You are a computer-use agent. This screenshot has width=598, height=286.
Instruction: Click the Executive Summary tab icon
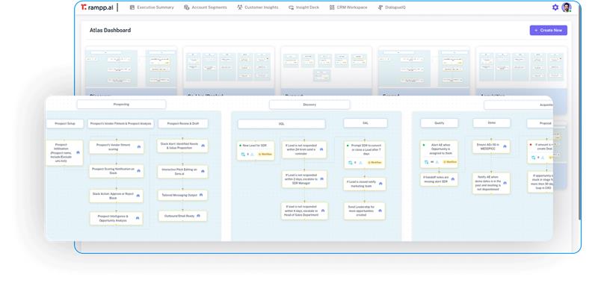point(132,7)
